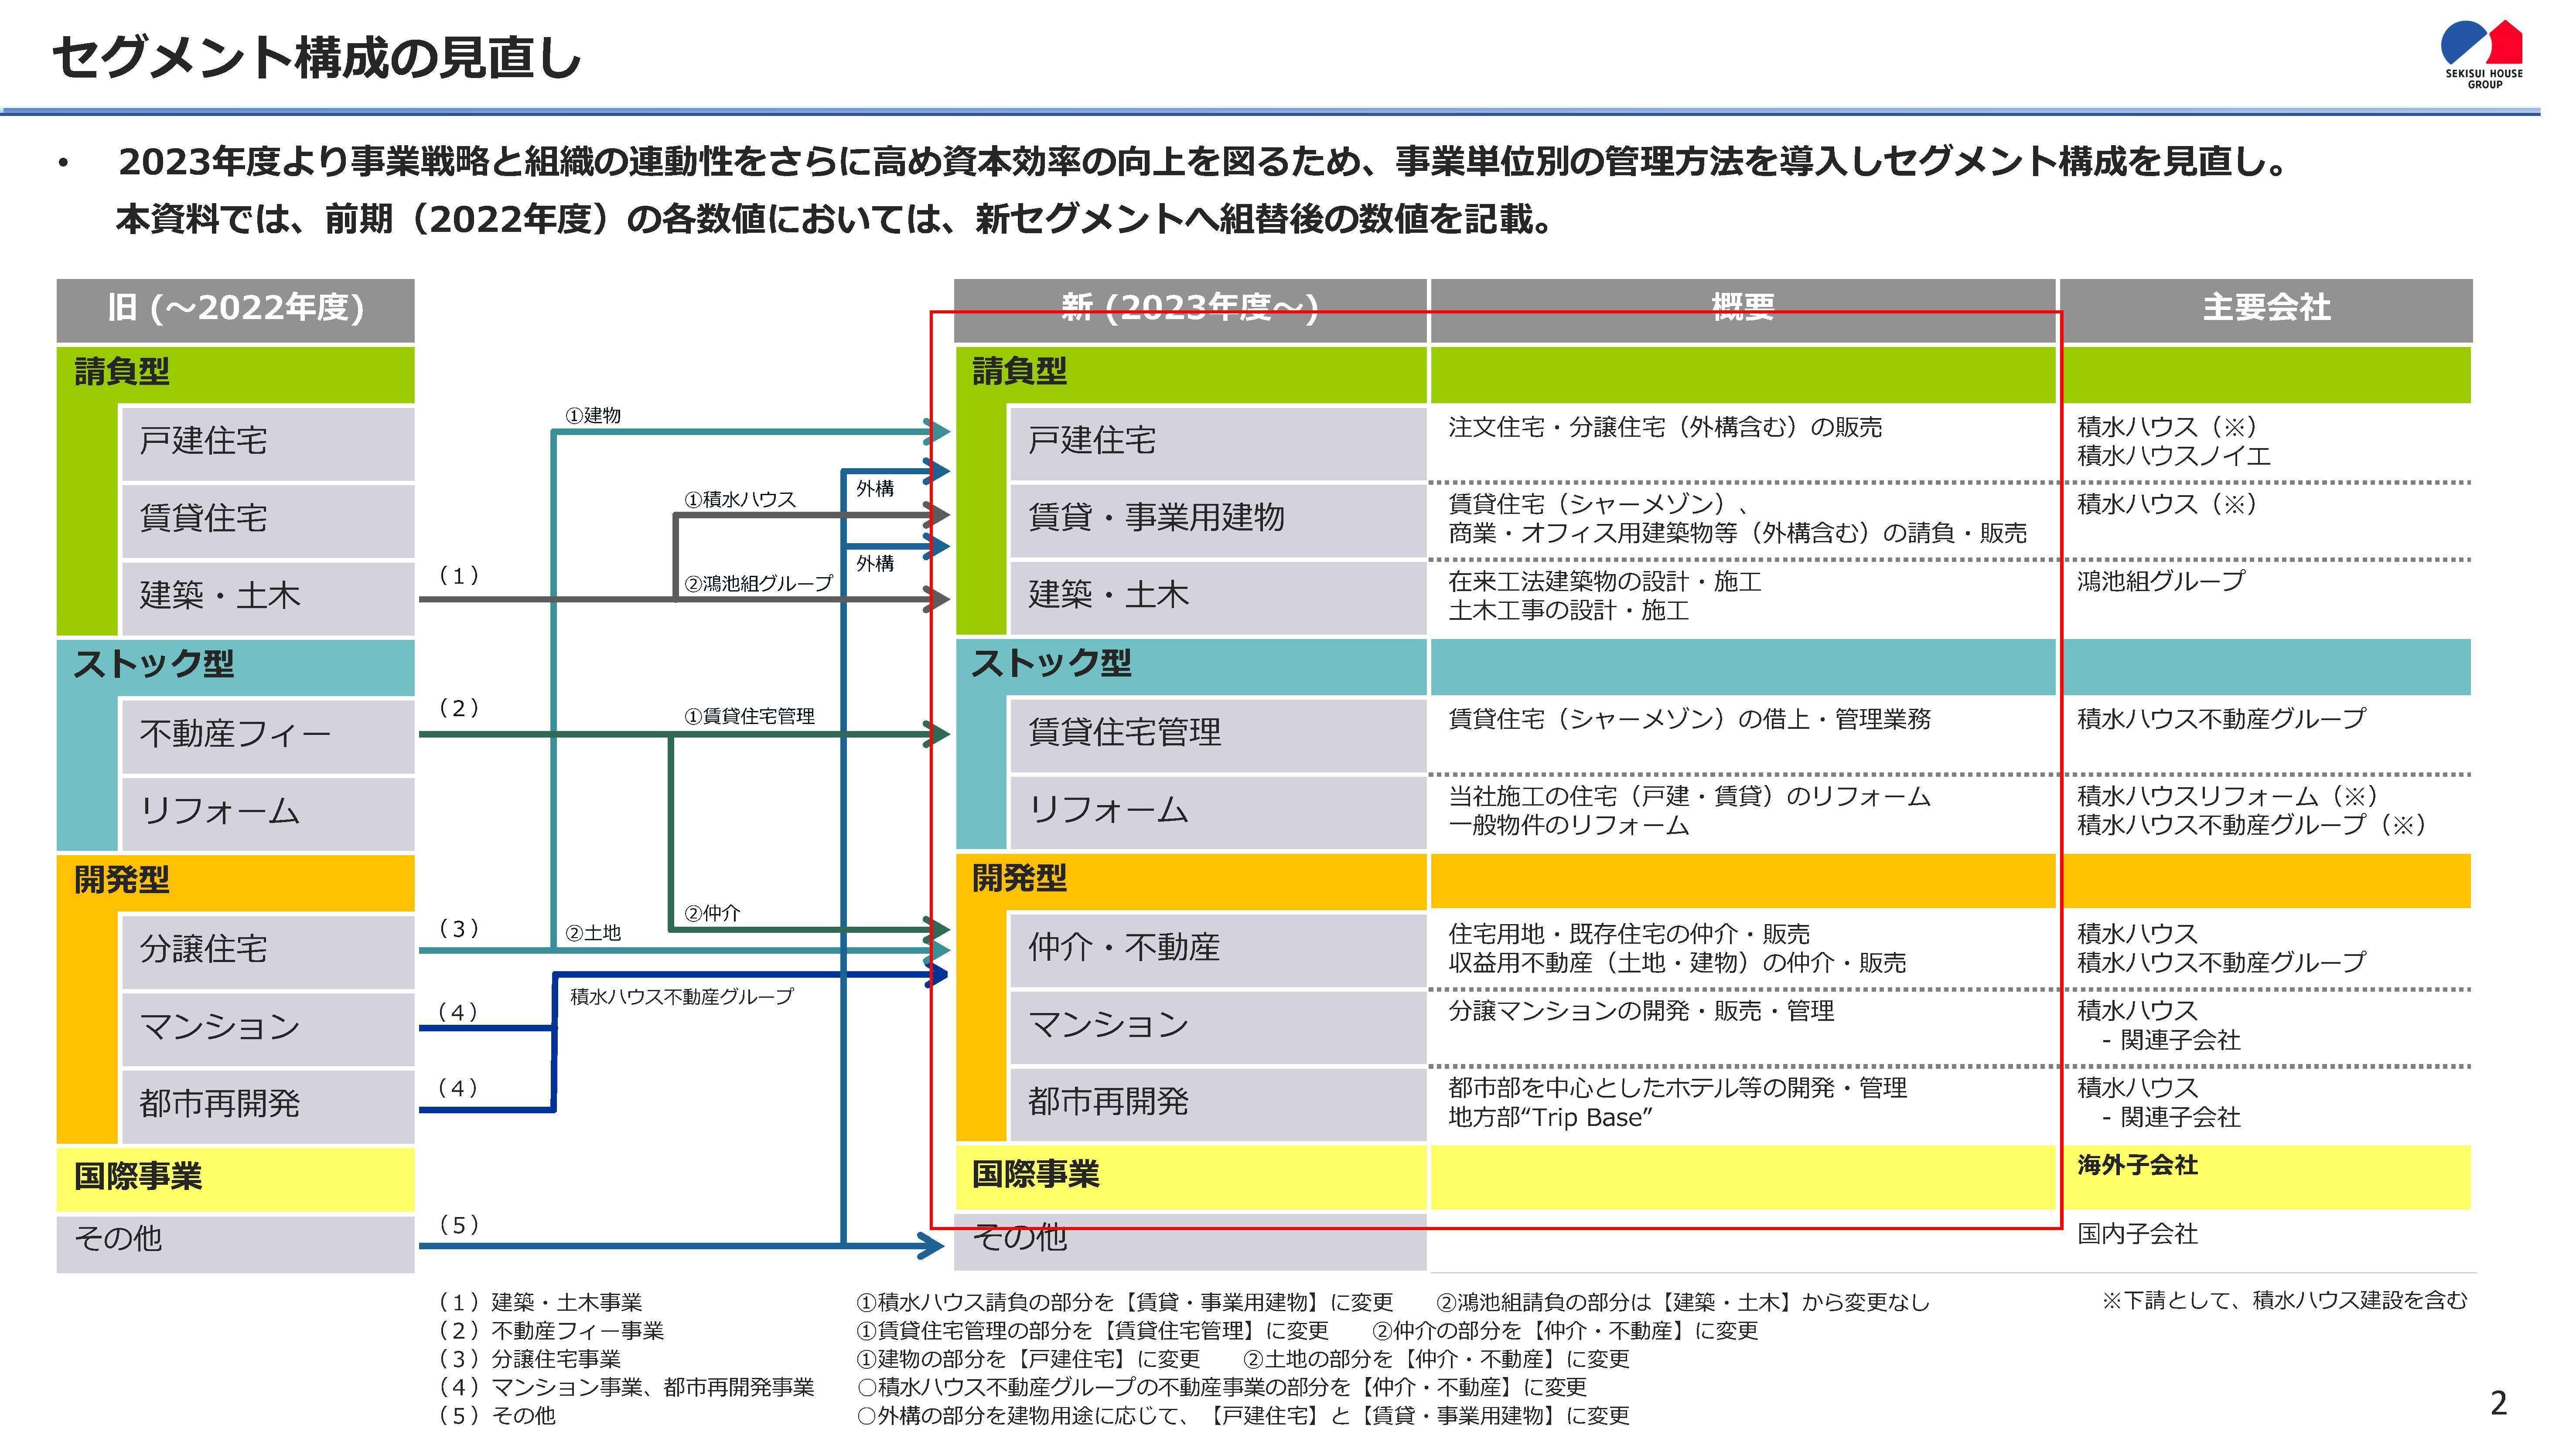Screen dimensions: 2576x1445
Task: Click the ①積水ハウス arrow label
Action: (740, 500)
